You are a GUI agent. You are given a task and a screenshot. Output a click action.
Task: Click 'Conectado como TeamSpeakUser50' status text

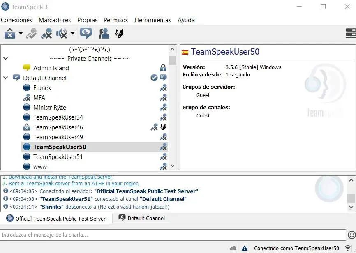pos(296,248)
